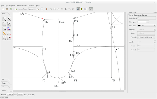Image resolution: width=157 pixels, height=99 pixels.
Task: Click the Length Formula field
Action: [x=146, y=37]
